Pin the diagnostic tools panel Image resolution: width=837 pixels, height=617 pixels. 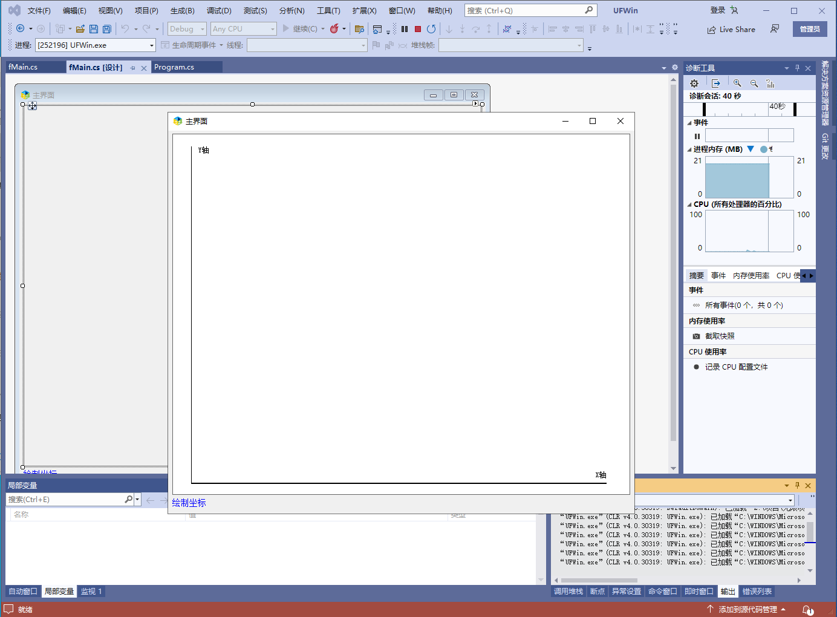click(797, 68)
